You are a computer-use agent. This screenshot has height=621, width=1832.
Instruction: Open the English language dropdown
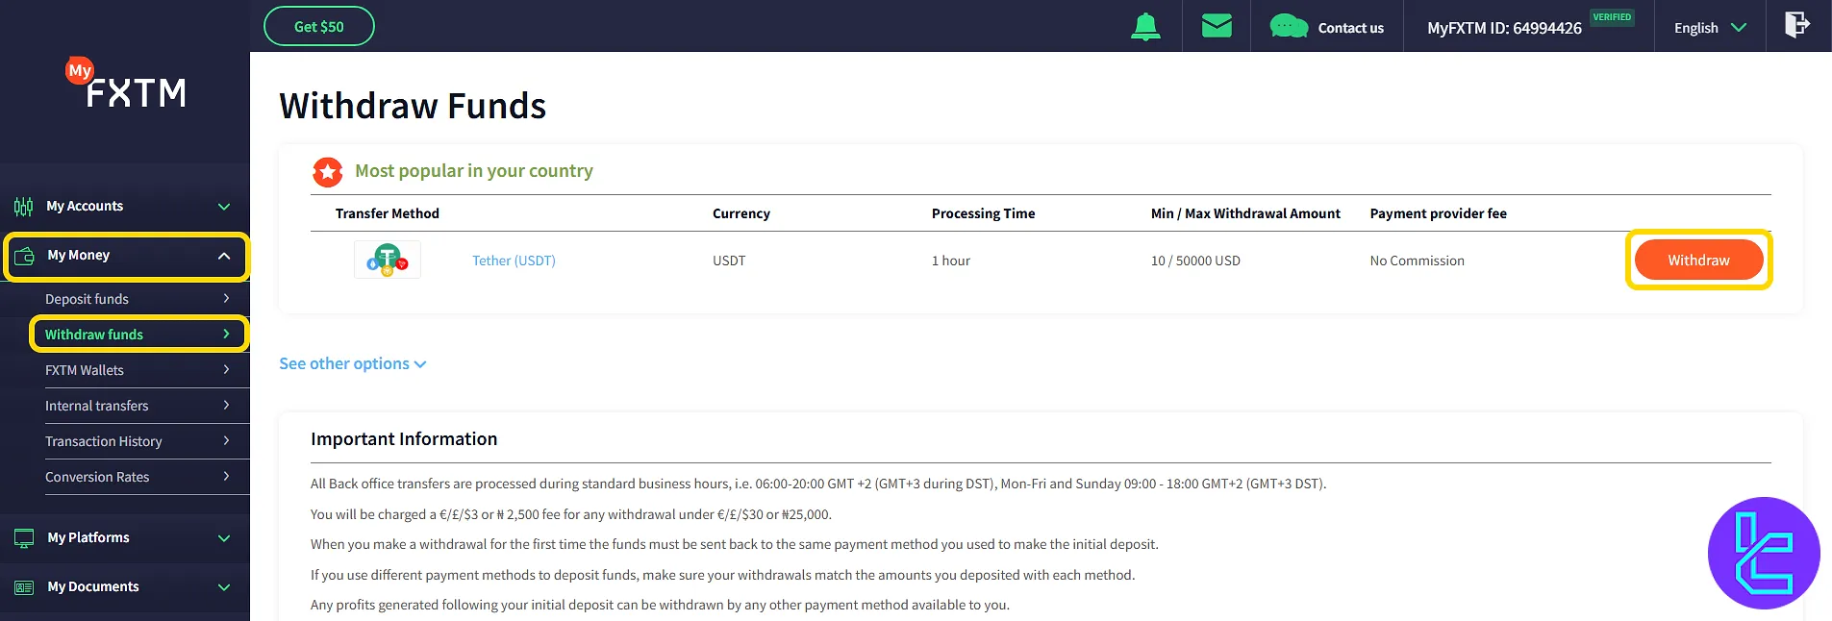tap(1709, 28)
